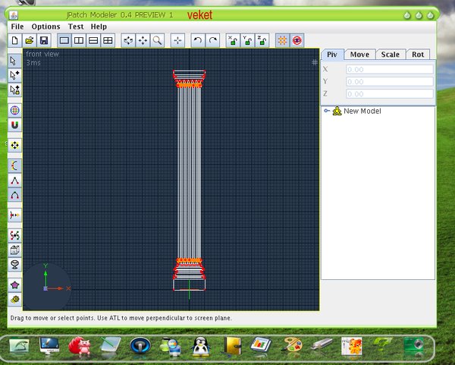
Task: Open the File menu
Action: (17, 27)
